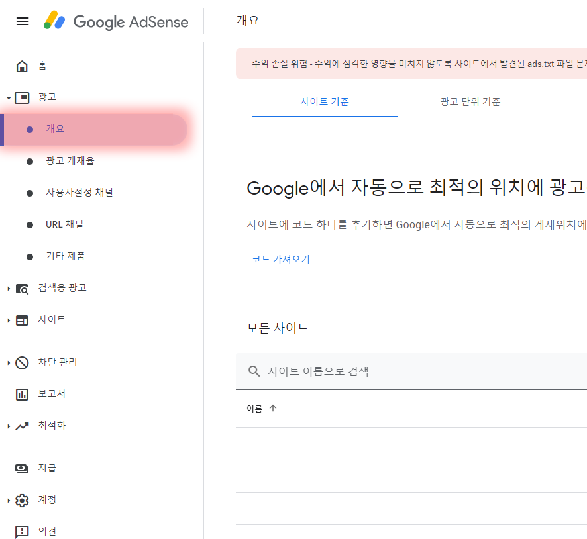Click the 코드 가져오기 link
The image size is (587, 539).
coord(281,259)
